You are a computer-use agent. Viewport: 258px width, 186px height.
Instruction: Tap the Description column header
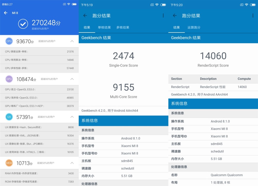tap(208, 79)
